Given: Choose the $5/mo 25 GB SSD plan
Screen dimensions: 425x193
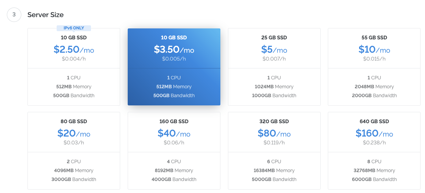Looking at the screenshot, I should click(274, 67).
